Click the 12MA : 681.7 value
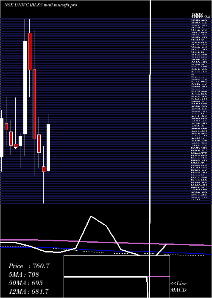This screenshot has height=298, width=212. pyautogui.click(x=28, y=291)
